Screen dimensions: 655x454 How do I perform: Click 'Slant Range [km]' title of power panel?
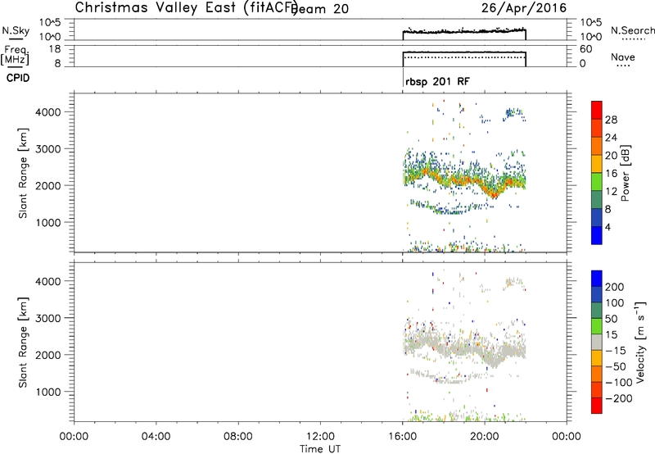click(x=22, y=174)
